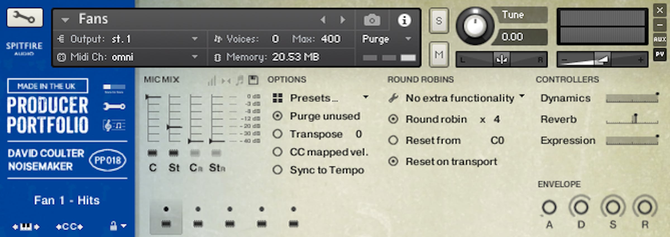The width and height of the screenshot is (670, 237).
Task: Click the Tune knob
Action: click(x=475, y=26)
